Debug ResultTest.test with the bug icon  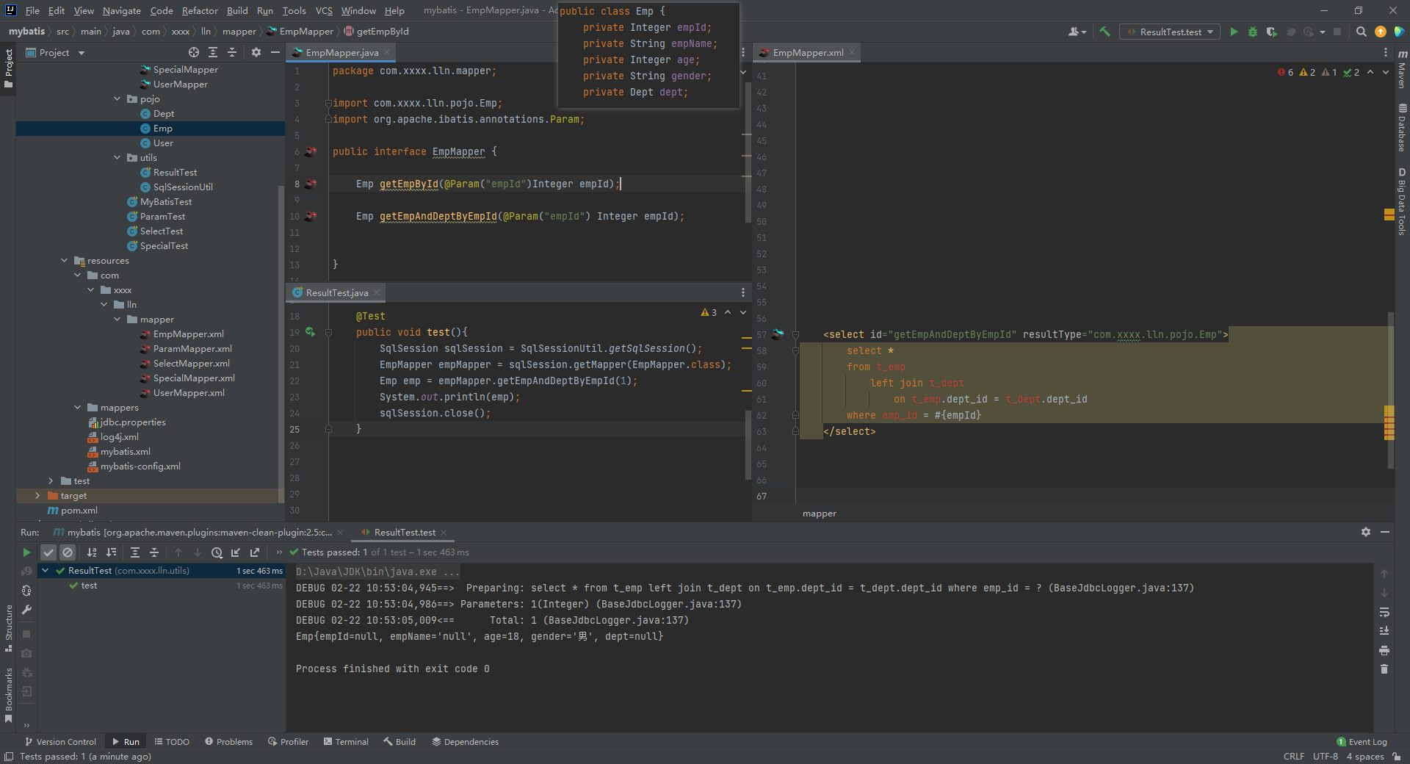[1253, 32]
